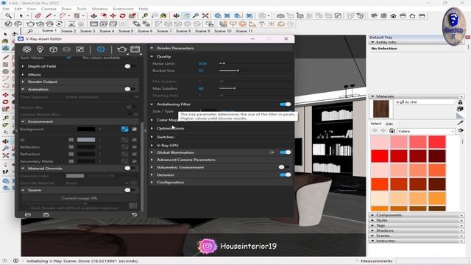Click the material name input field
This screenshot has width=471, height=265.
pyautogui.click(x=425, y=102)
